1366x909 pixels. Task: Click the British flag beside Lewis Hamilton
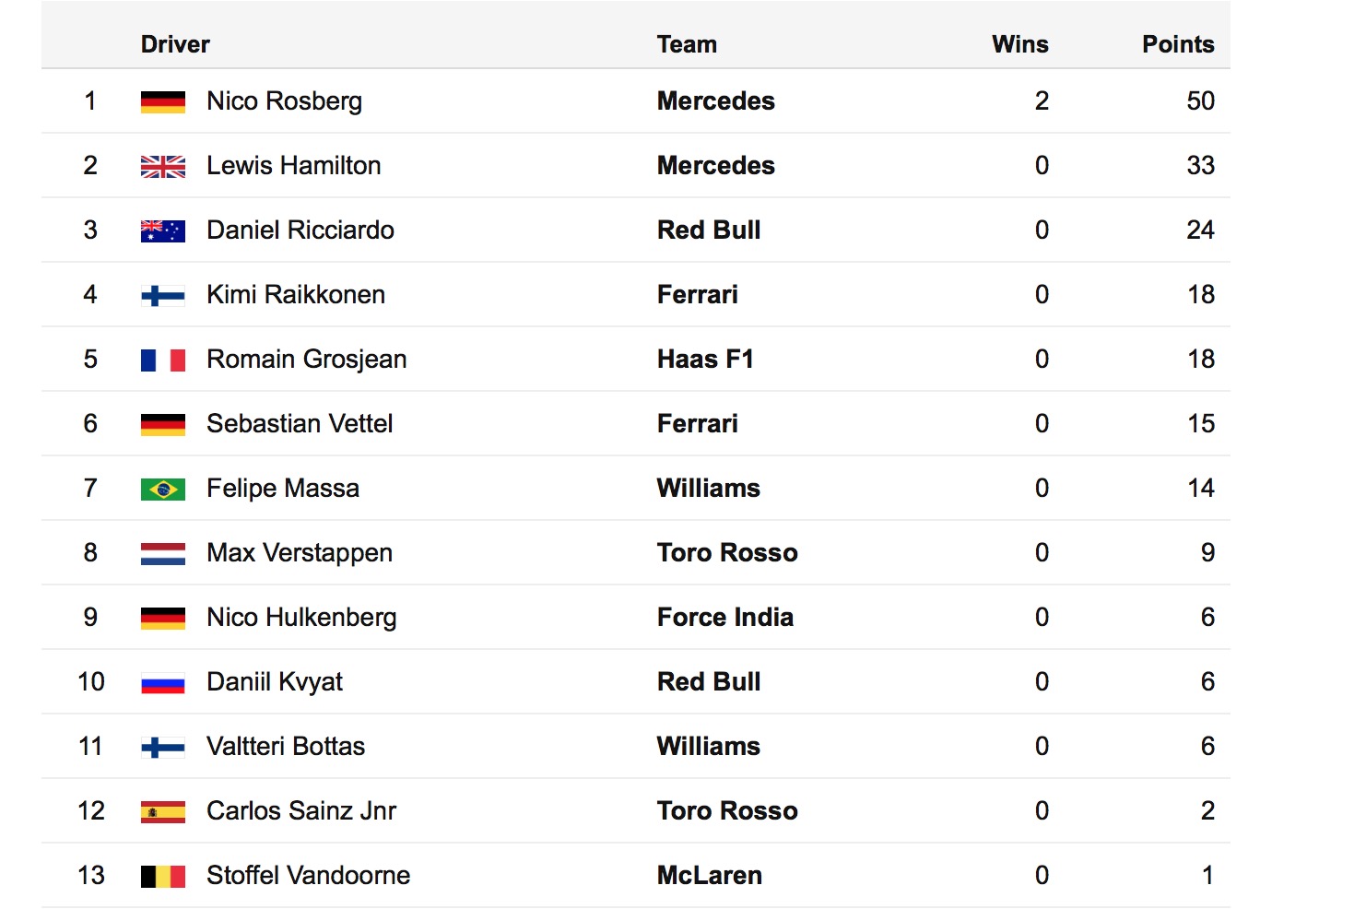click(163, 166)
